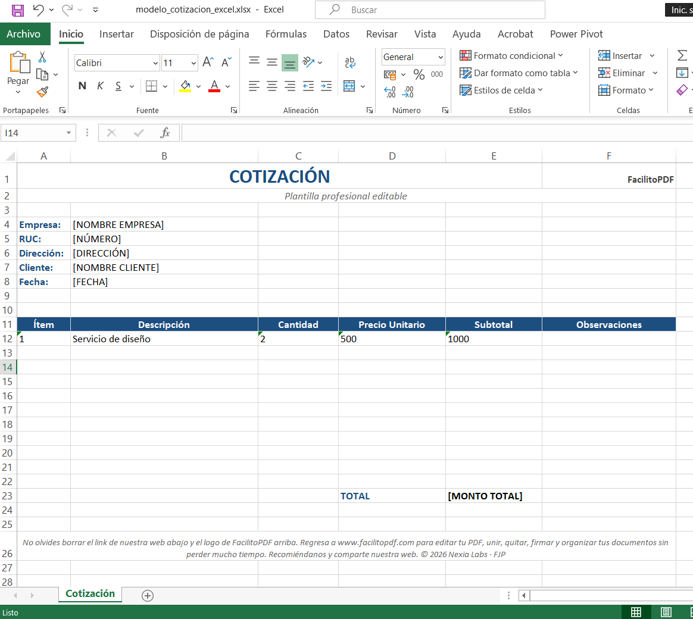This screenshot has width=693, height=619.
Task: Toggle bottom vertical alignment
Action: click(x=290, y=62)
